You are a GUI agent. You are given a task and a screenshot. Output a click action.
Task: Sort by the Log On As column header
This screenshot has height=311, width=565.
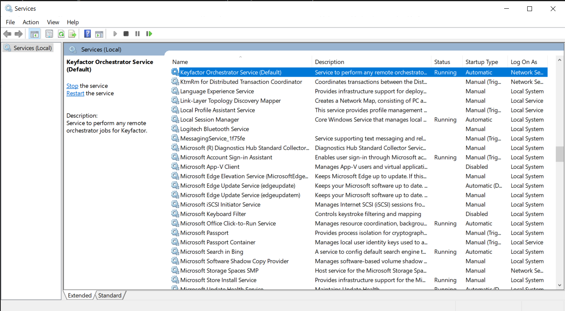coord(528,62)
